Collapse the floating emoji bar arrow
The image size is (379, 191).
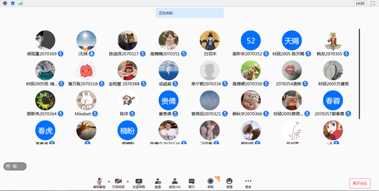pos(22,166)
